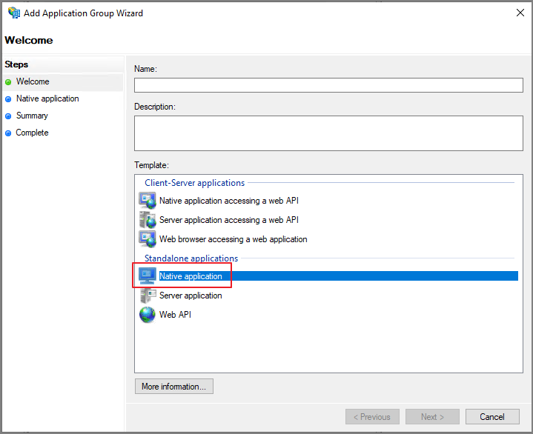Click the blue Summary step bullet
The image size is (533, 434).
click(x=8, y=116)
